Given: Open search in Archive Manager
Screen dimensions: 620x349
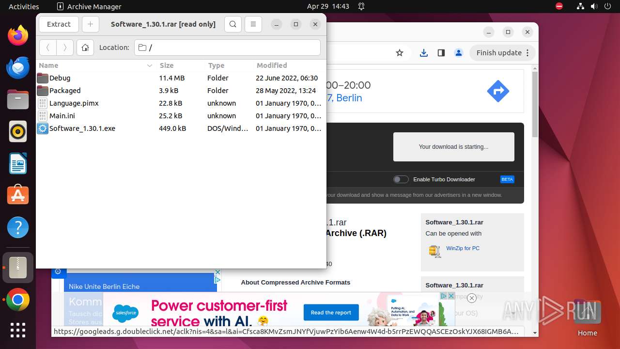Looking at the screenshot, I should pyautogui.click(x=233, y=24).
